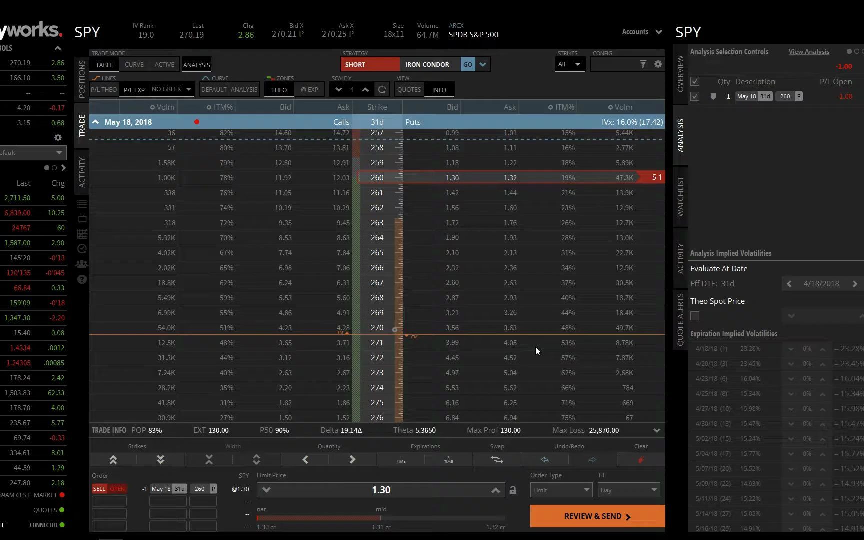Shift strikes up with the double up-arrow

click(x=113, y=460)
